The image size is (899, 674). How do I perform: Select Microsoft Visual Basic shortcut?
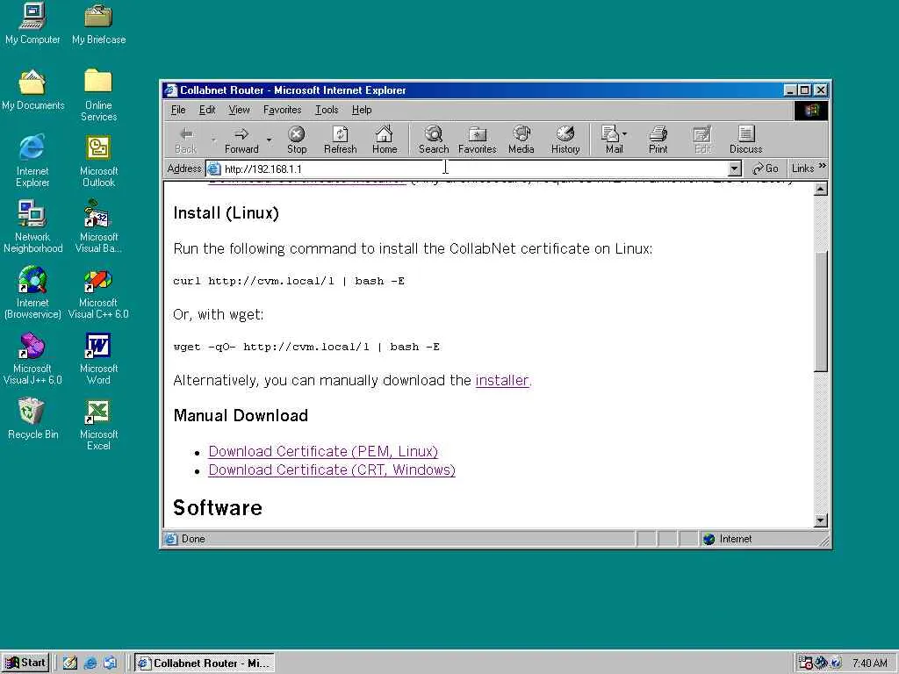point(98,227)
